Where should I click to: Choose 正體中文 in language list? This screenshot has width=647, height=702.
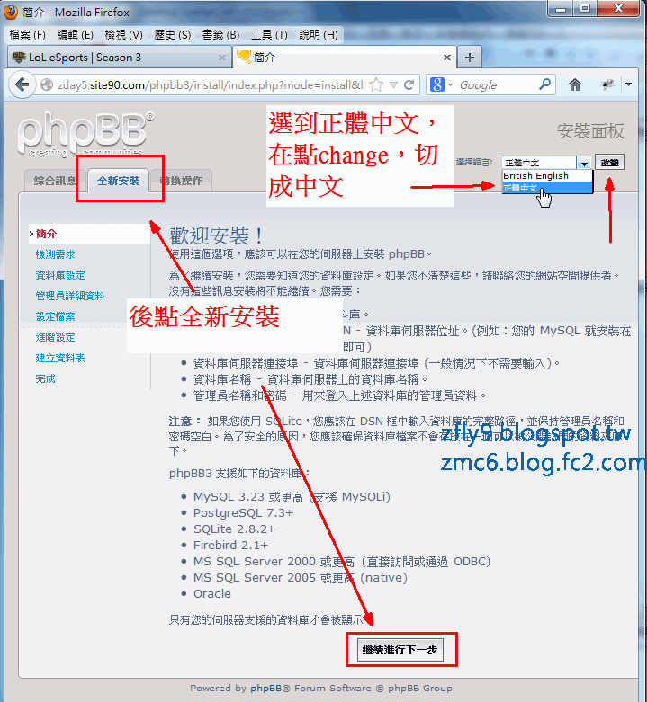coord(546,188)
